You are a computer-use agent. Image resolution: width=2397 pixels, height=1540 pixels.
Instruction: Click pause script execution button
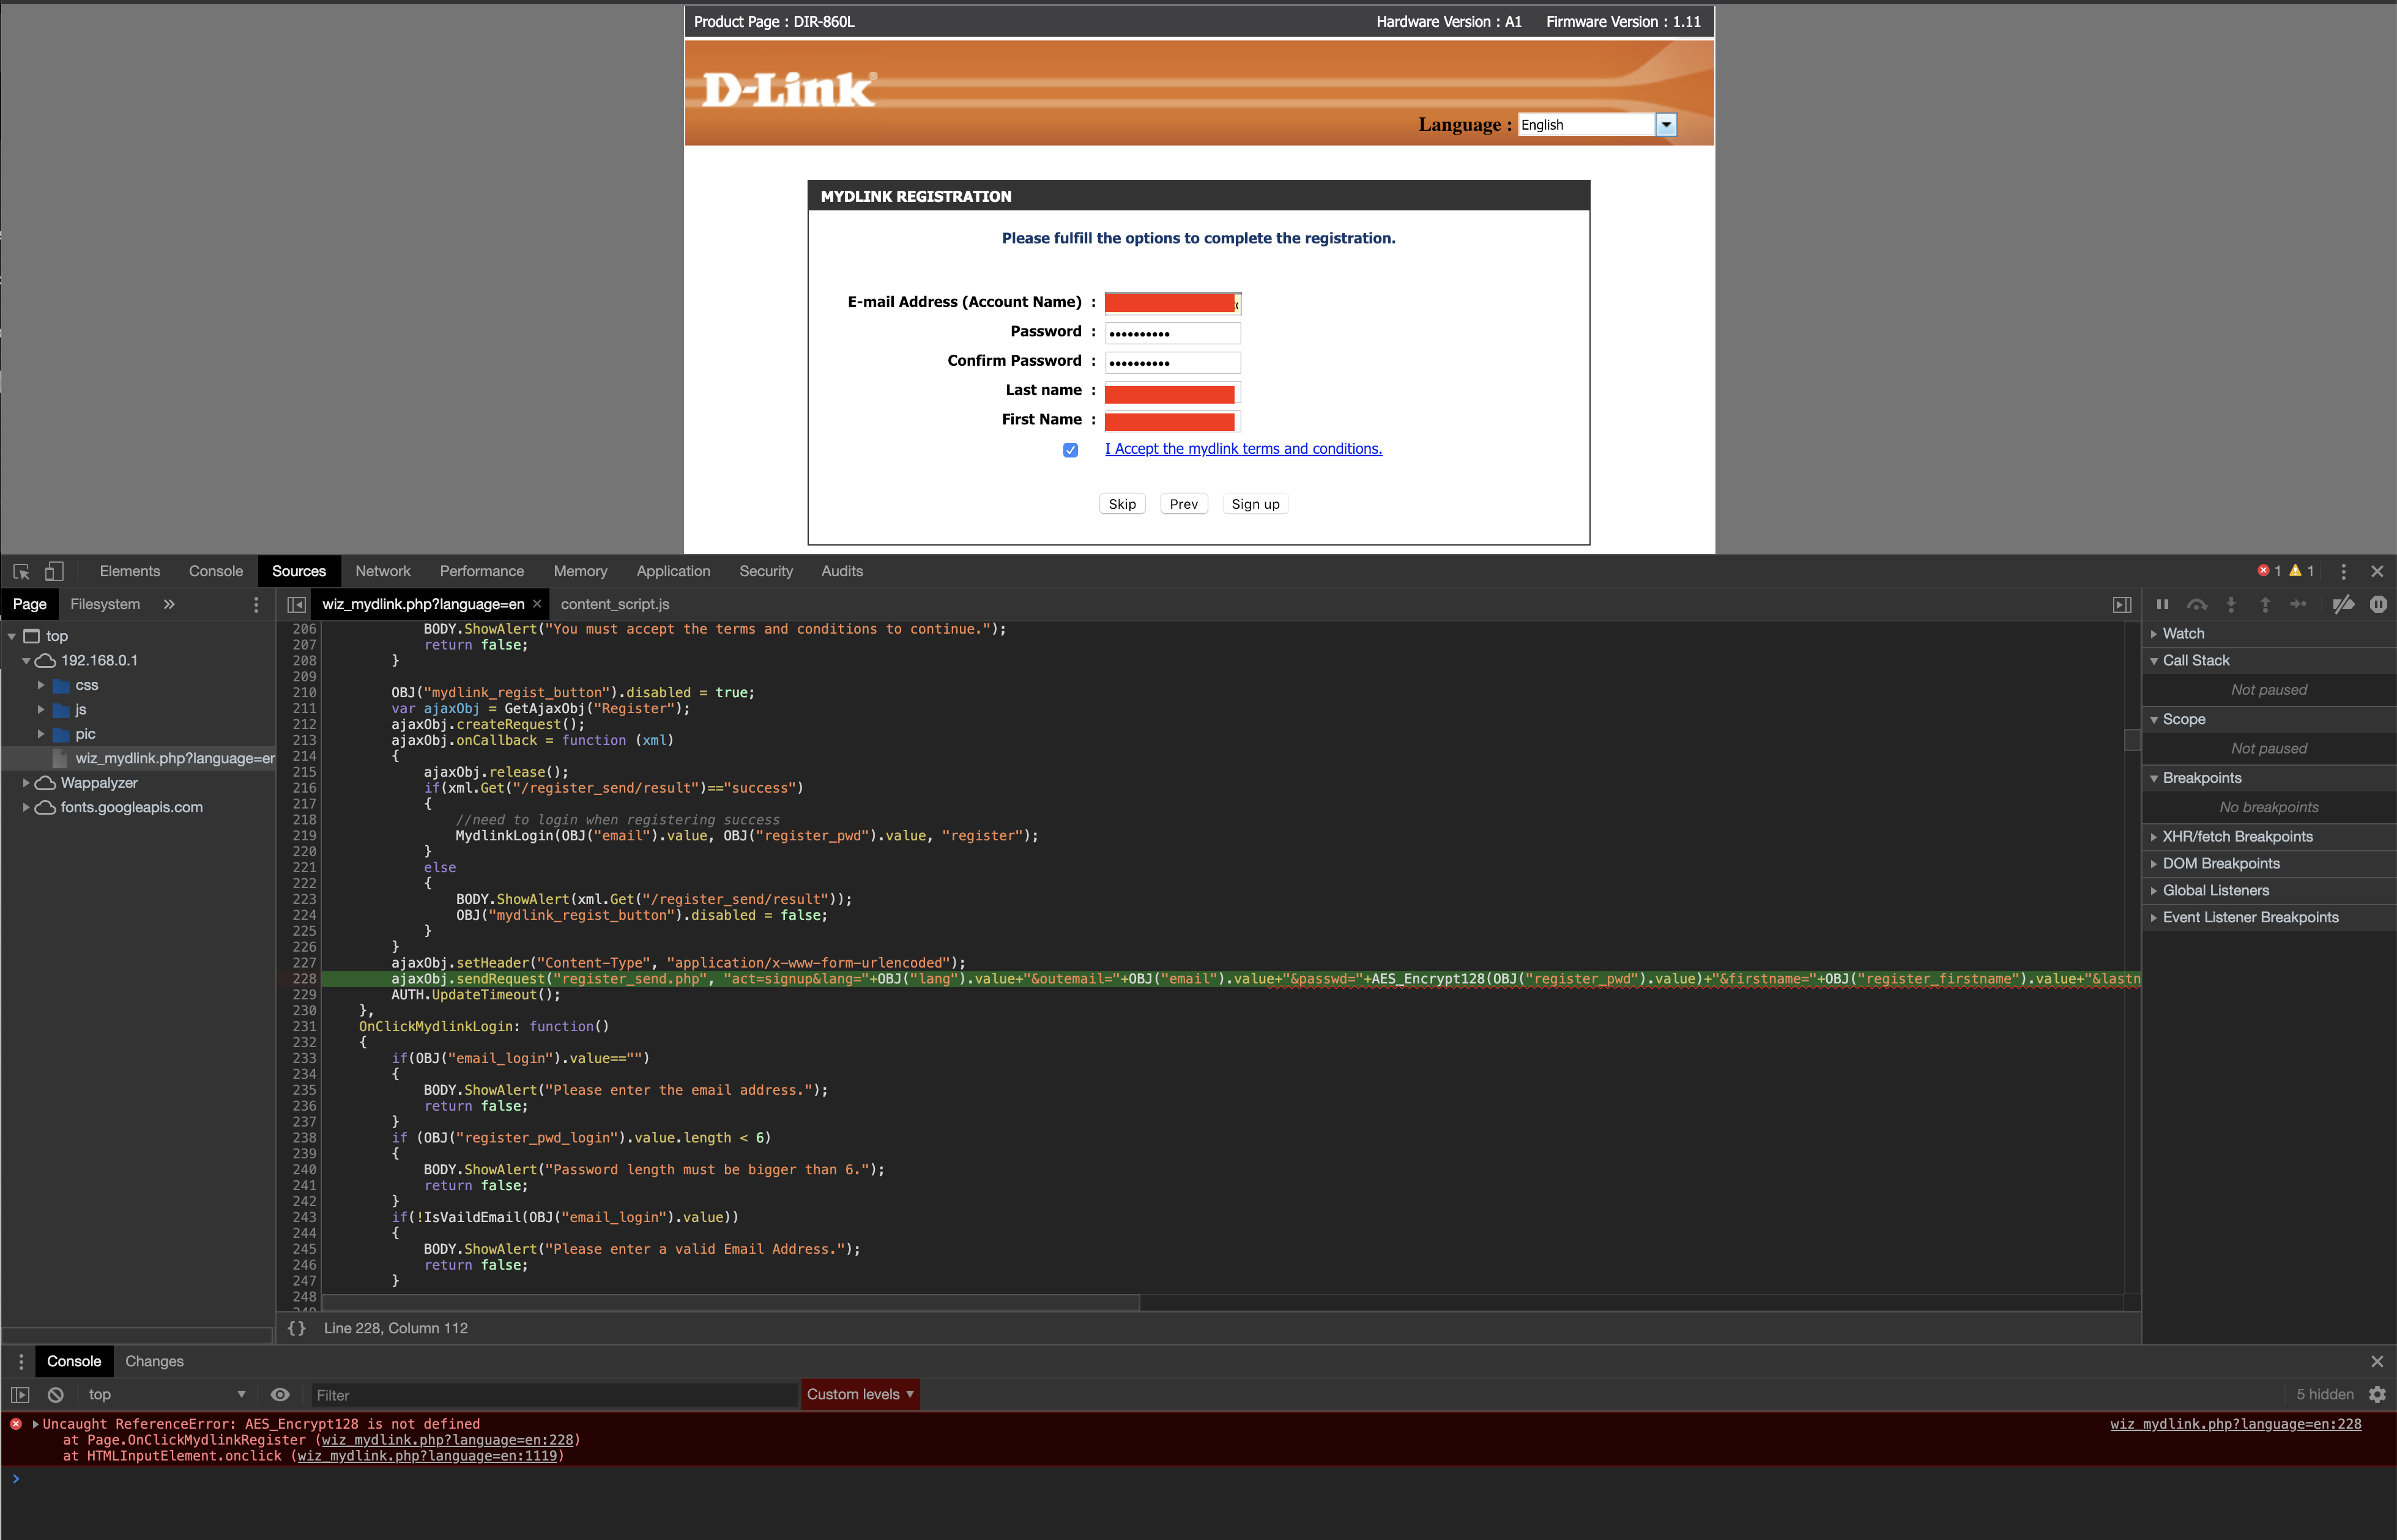[x=2162, y=604]
